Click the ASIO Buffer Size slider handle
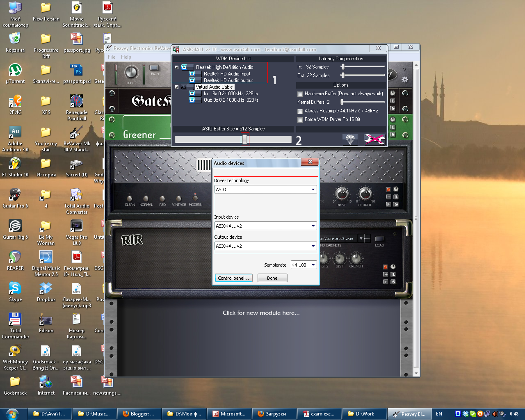Viewport: 525px width, 420px height. click(x=245, y=139)
